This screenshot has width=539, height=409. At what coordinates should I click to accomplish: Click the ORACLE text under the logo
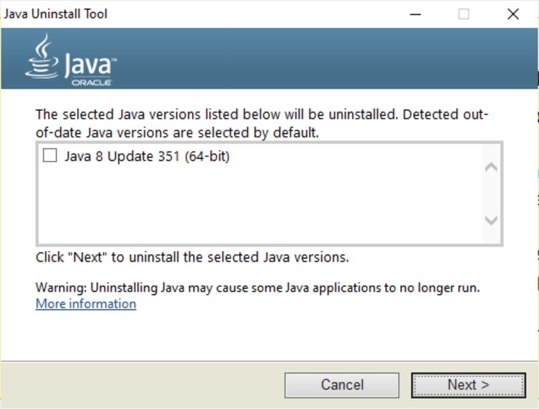[91, 82]
